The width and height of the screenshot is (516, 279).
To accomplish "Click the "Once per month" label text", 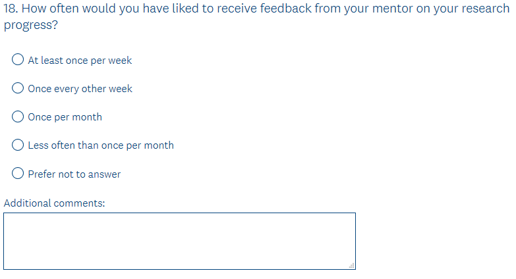I will pos(65,117).
